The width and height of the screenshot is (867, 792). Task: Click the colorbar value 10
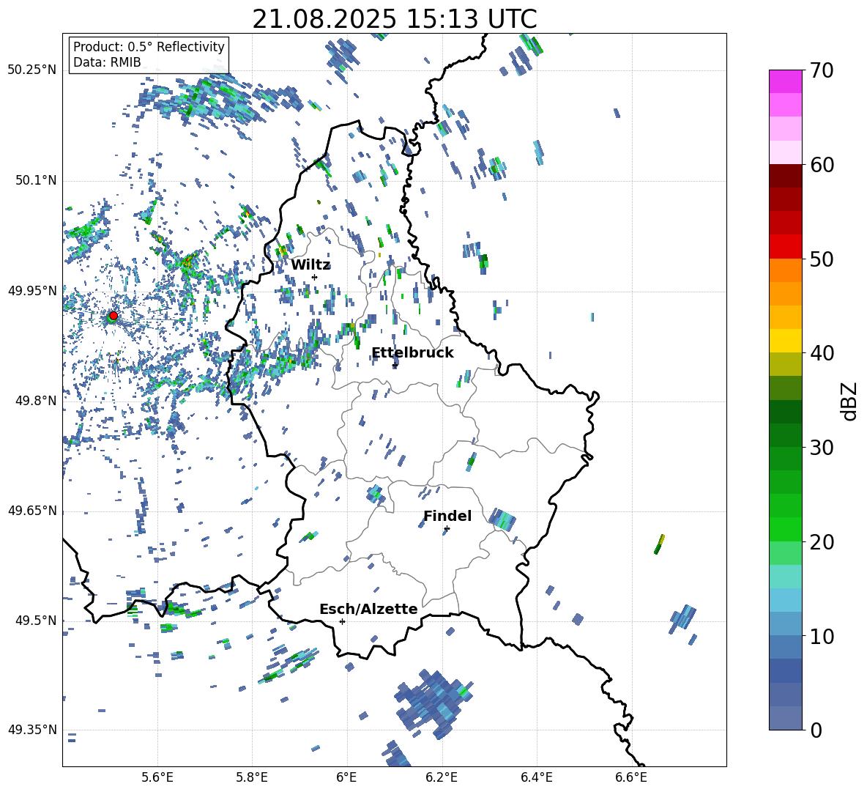822,636
